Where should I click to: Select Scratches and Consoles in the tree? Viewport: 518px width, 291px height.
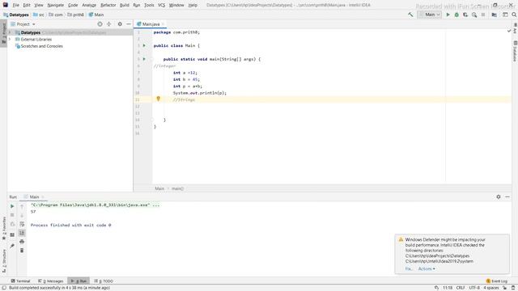click(x=41, y=46)
